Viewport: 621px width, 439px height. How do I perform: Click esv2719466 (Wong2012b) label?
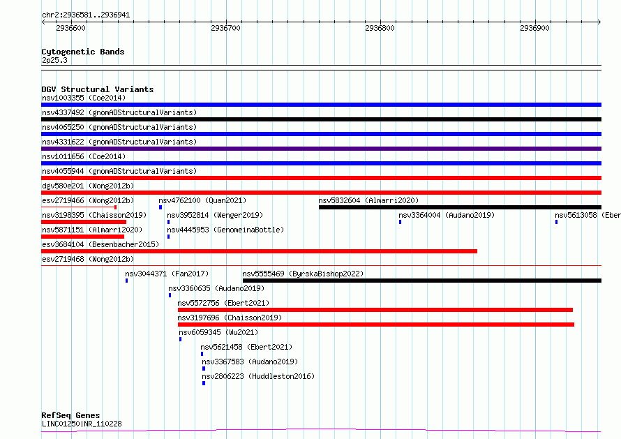tap(88, 200)
